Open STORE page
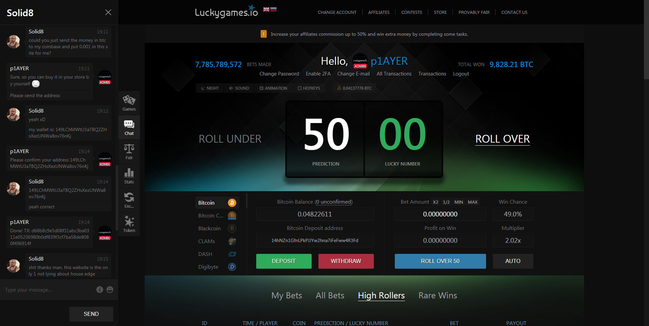This screenshot has width=649, height=326. point(440,12)
